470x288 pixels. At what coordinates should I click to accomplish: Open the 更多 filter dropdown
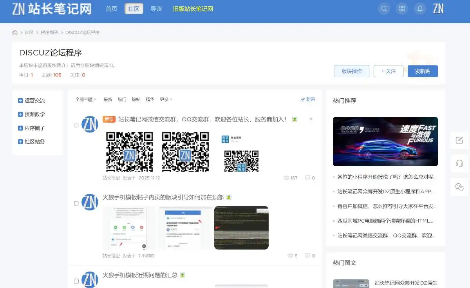click(166, 100)
